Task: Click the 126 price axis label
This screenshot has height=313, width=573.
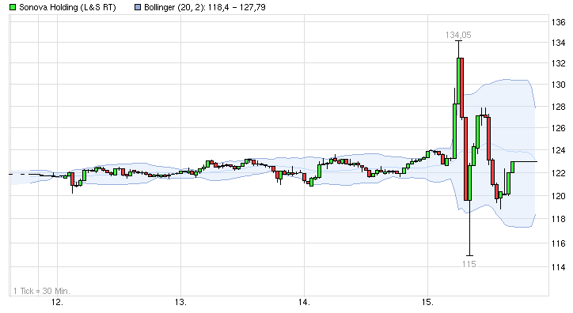Action: [x=559, y=128]
